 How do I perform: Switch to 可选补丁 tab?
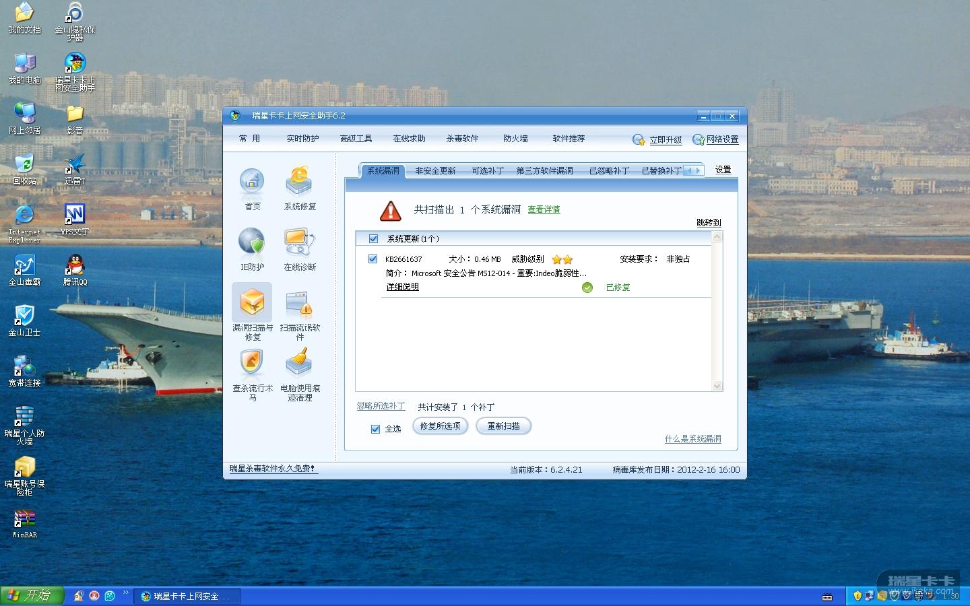488,171
